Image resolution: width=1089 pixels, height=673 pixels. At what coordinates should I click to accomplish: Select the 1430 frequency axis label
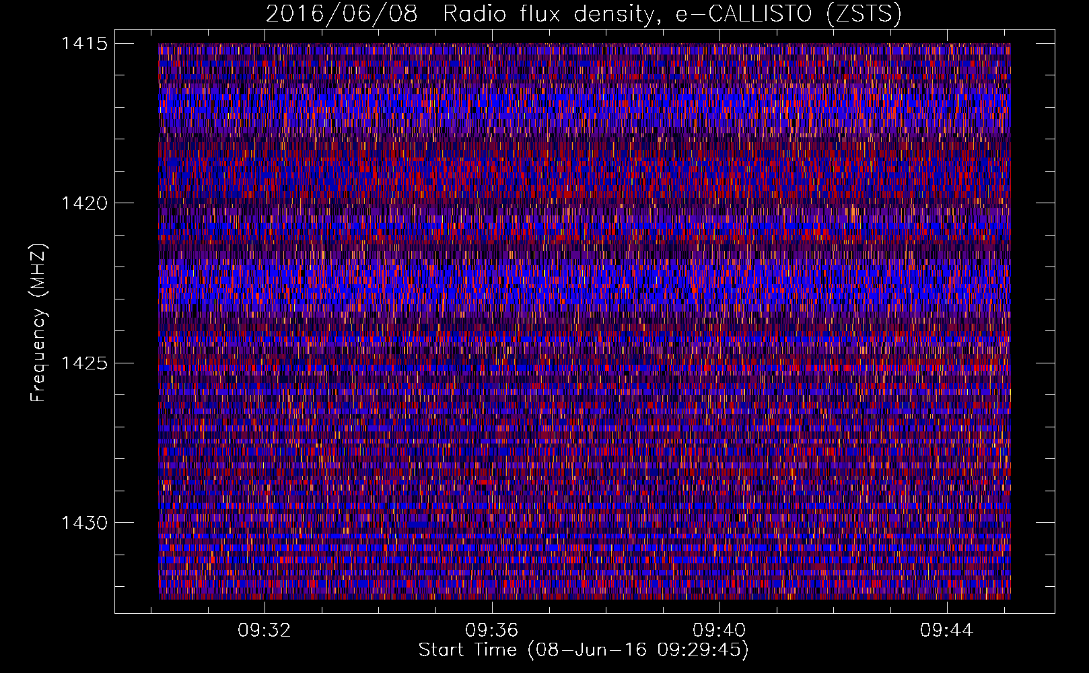pyautogui.click(x=84, y=523)
